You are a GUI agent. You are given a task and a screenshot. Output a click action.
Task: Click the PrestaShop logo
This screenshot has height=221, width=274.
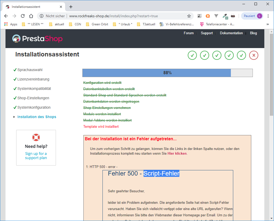pos(37,39)
